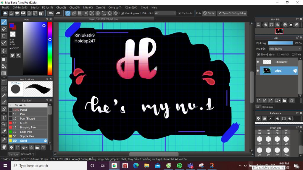Viewport: 303px width, 170px height.
Task: Toggle Xén bớt clipping checkbox
Action: point(278,54)
